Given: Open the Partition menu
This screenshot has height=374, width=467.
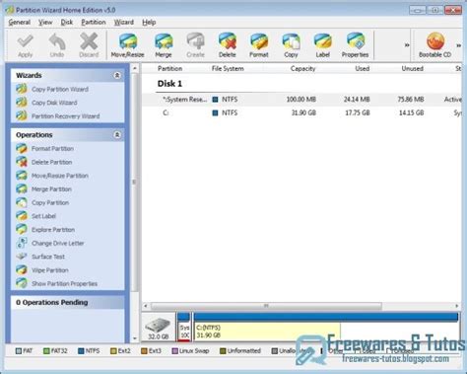Looking at the screenshot, I should pos(94,23).
